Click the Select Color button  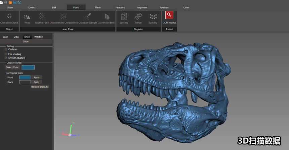[x=12, y=67]
